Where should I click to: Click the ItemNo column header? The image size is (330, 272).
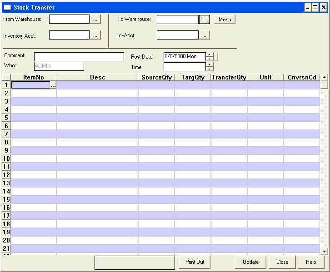pos(34,77)
